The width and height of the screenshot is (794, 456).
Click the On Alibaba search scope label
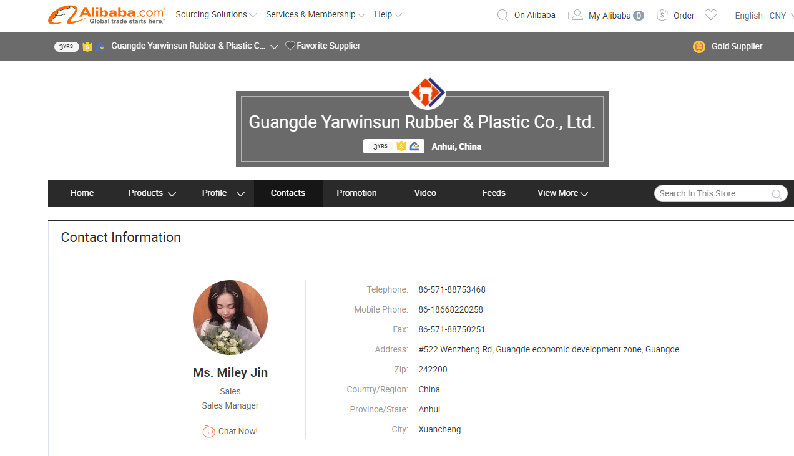pyautogui.click(x=534, y=16)
